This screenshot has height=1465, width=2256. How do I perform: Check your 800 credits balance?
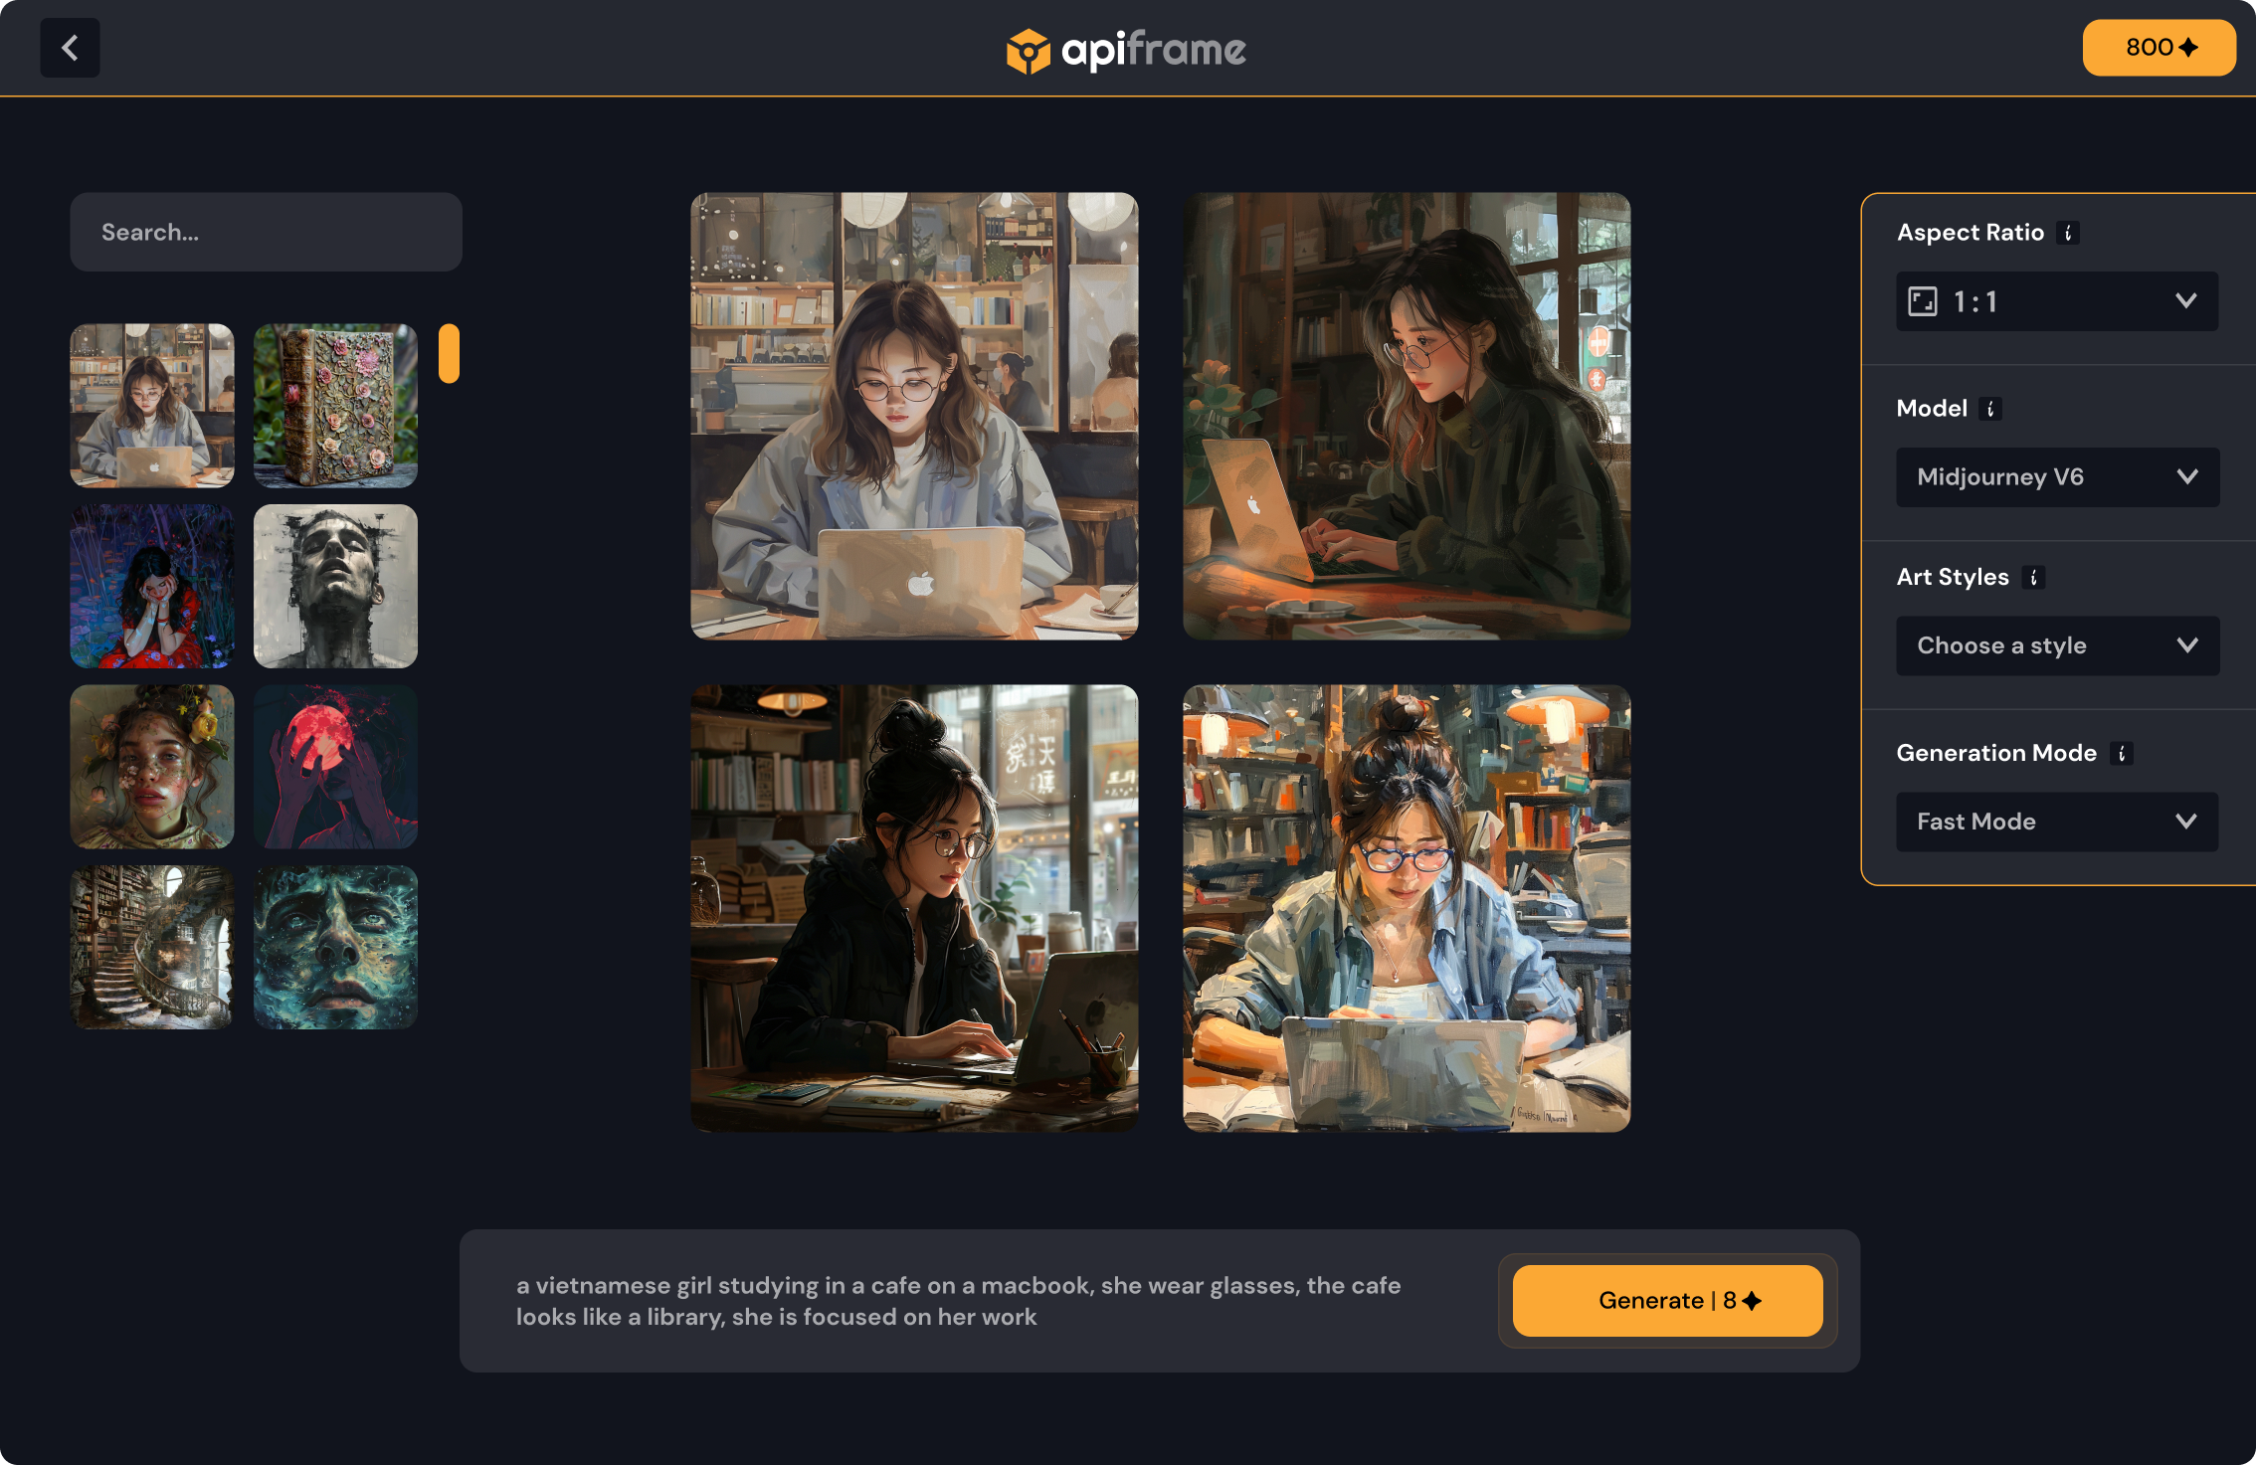pyautogui.click(x=2159, y=47)
